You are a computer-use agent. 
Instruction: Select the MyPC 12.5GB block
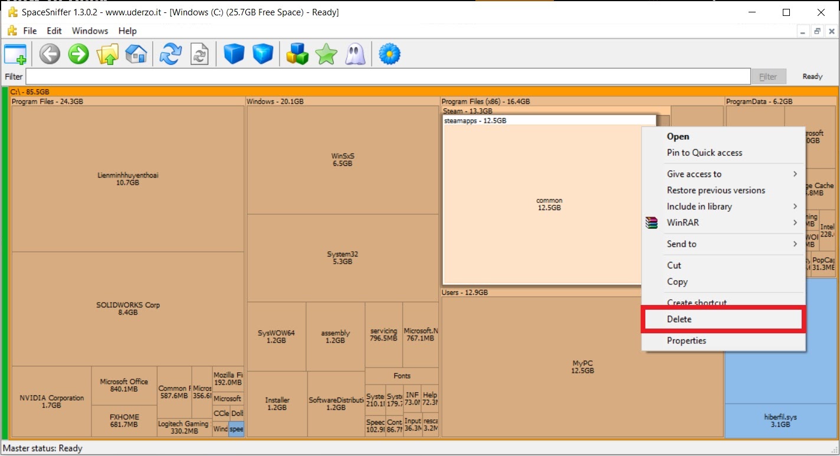pos(582,367)
